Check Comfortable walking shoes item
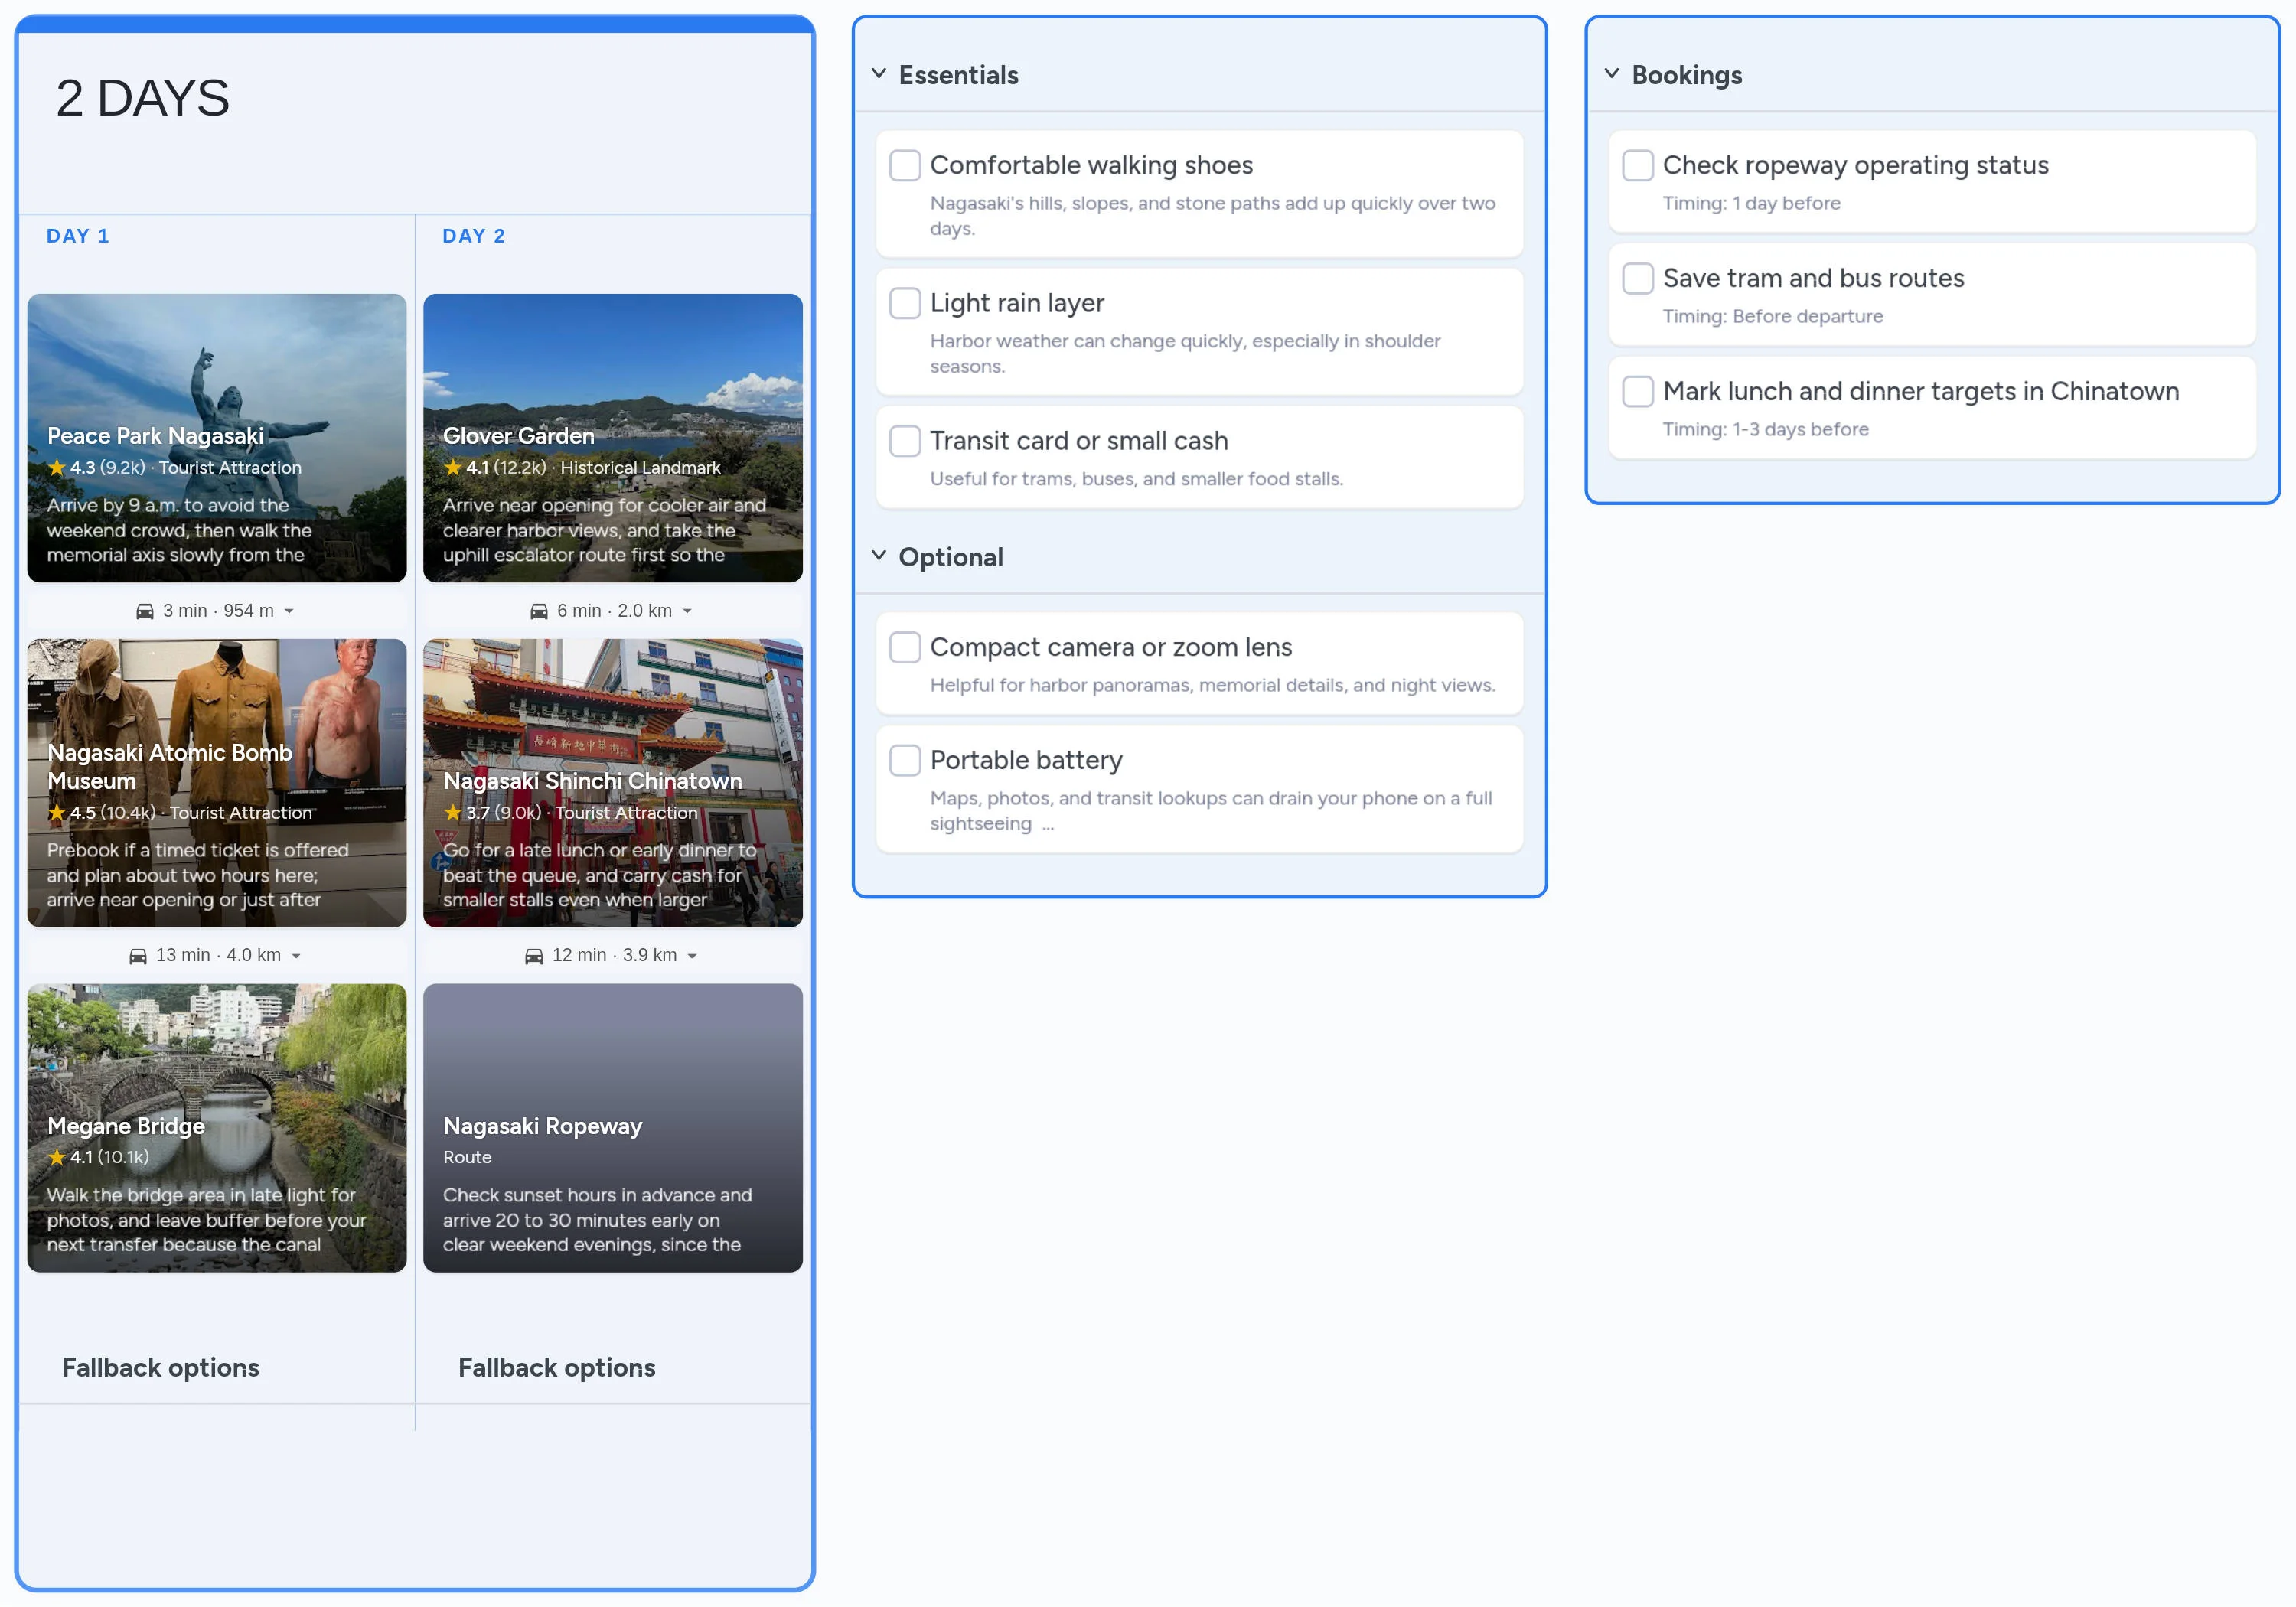The width and height of the screenshot is (2296, 1607). (x=905, y=165)
